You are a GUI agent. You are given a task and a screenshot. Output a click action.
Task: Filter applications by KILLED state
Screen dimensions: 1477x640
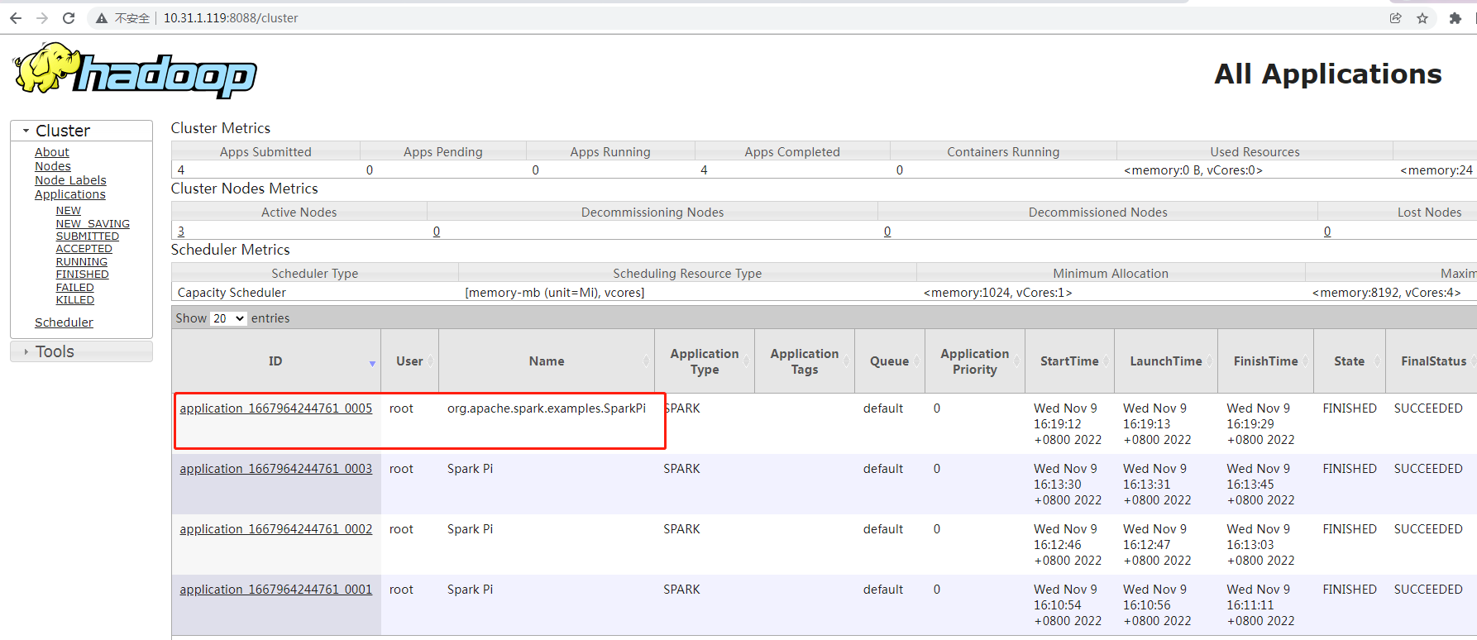75,300
